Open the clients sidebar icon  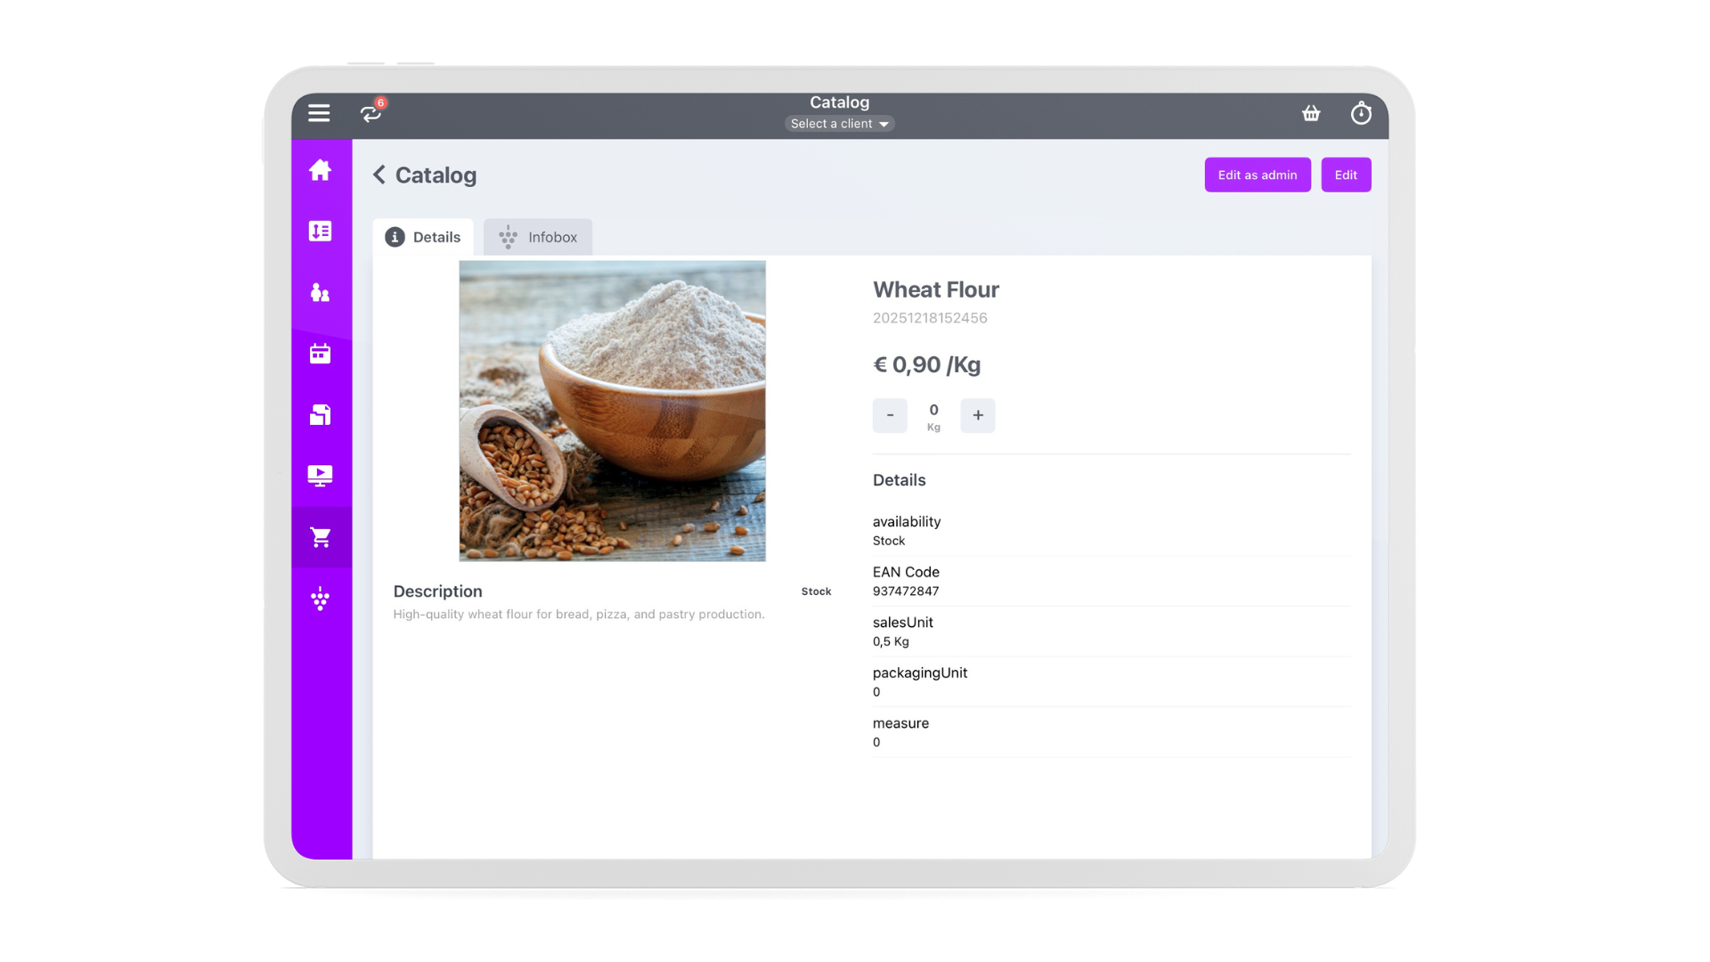tap(321, 292)
